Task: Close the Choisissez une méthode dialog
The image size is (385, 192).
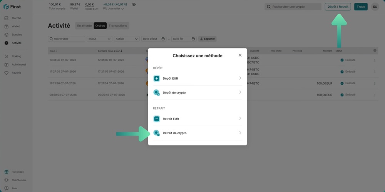Action: 240,55
